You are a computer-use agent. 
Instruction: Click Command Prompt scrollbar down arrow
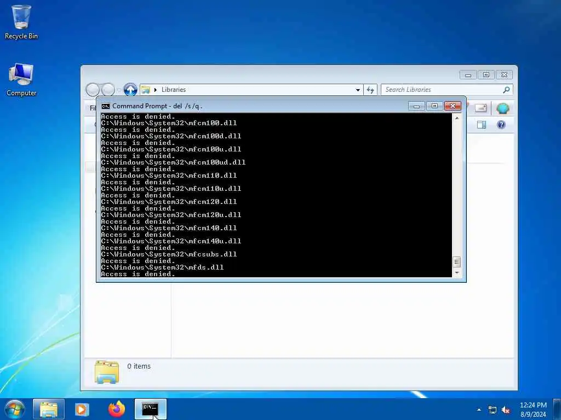click(456, 273)
